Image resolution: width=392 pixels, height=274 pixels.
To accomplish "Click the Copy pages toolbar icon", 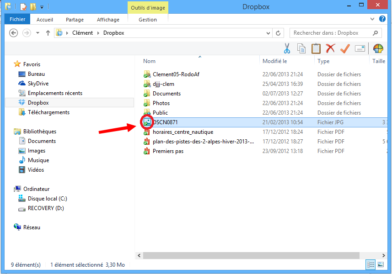I will pyautogui.click(x=301, y=48).
